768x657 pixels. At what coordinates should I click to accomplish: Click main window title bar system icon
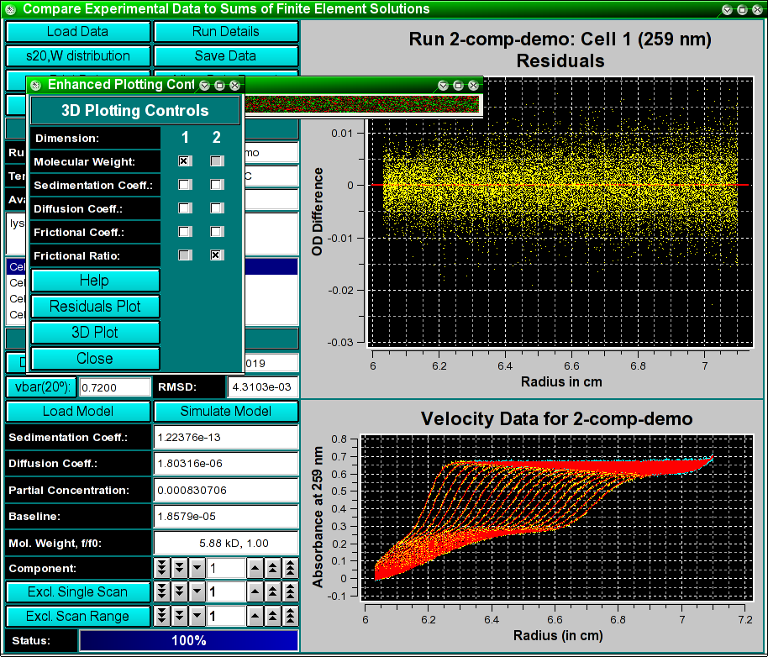11,9
